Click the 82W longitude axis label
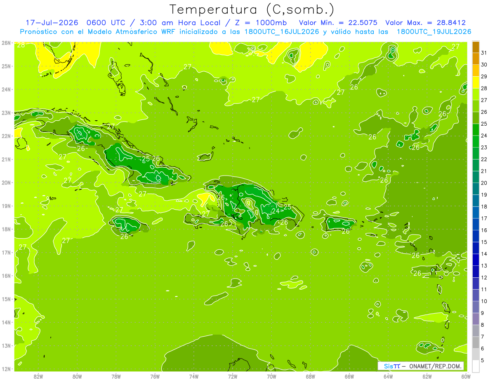 click(38, 376)
